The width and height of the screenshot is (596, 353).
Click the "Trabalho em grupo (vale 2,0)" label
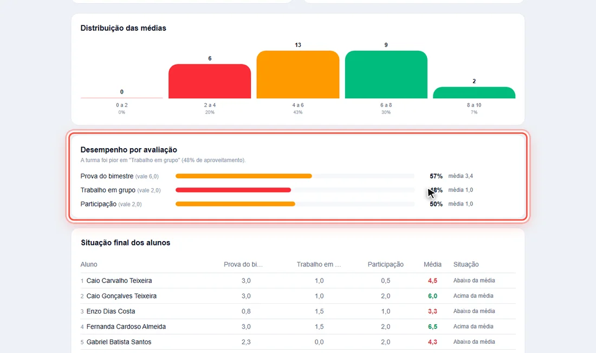coord(120,190)
